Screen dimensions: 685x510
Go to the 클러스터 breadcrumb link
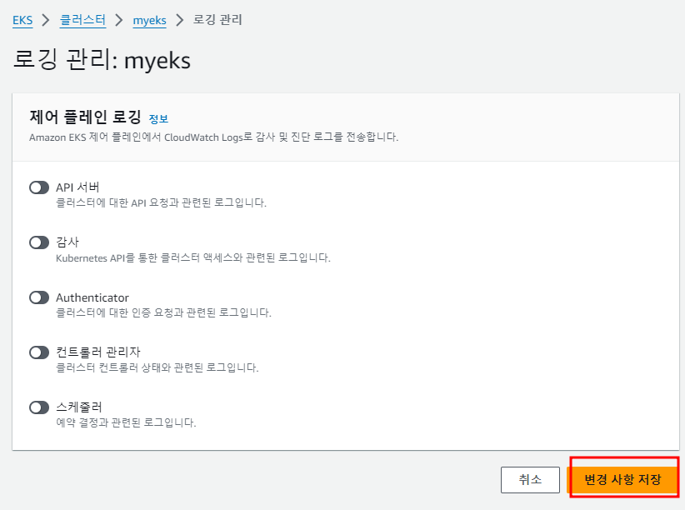coord(82,20)
